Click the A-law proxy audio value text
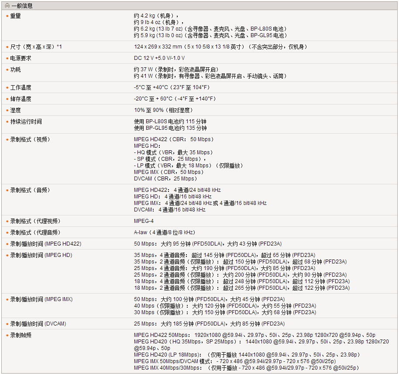 [164, 232]
